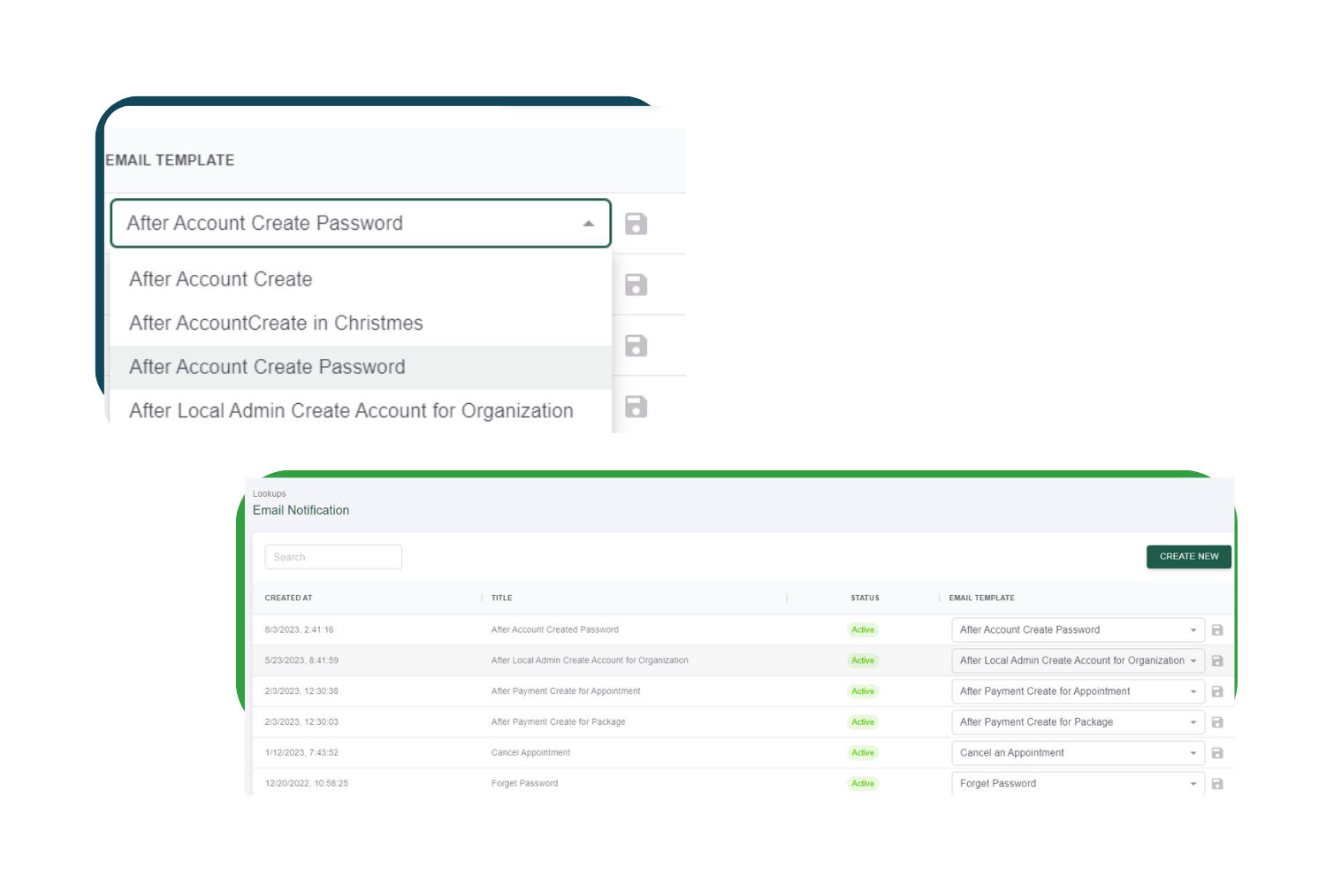Click Active badge in After Payment Create for Package row

click(863, 722)
